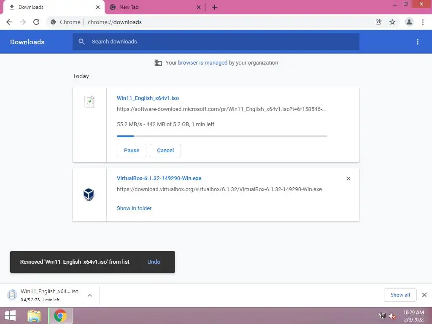This screenshot has height=324, width=432.
Task: Click Show all downloads button
Action: click(400, 295)
